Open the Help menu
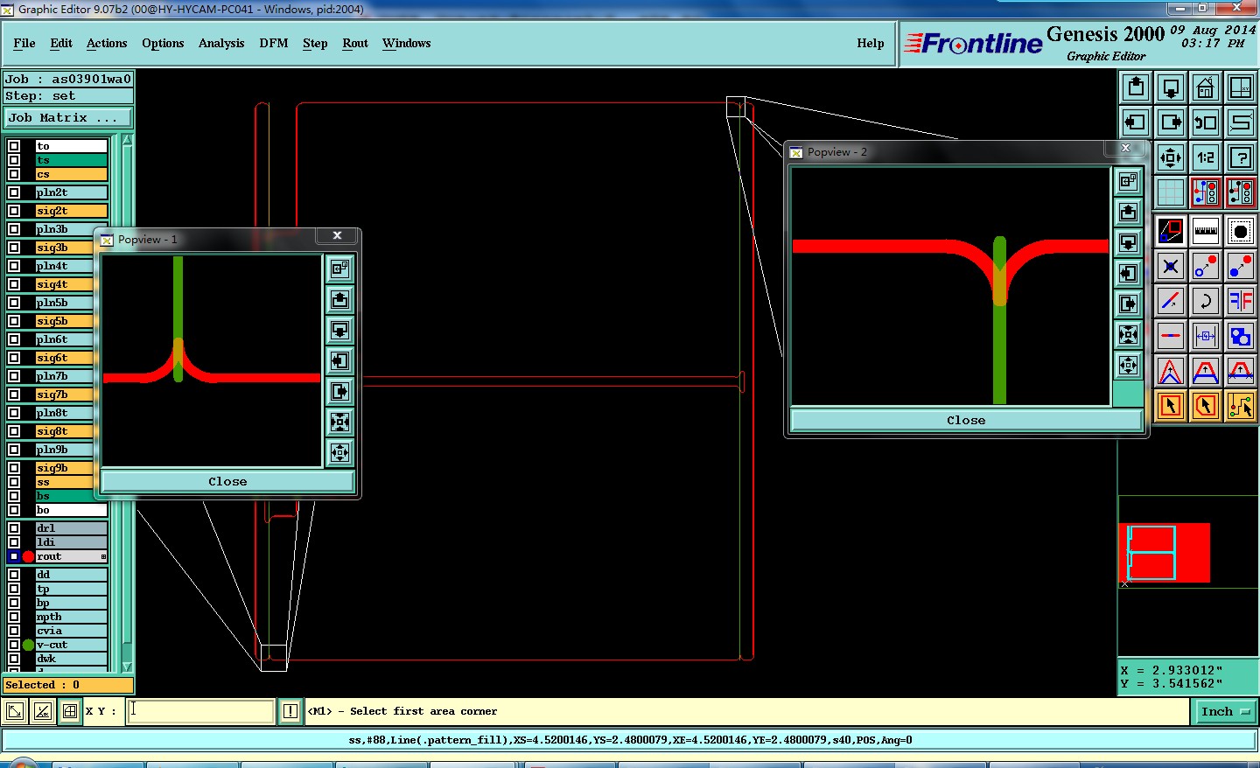This screenshot has width=1260, height=768. 871,43
